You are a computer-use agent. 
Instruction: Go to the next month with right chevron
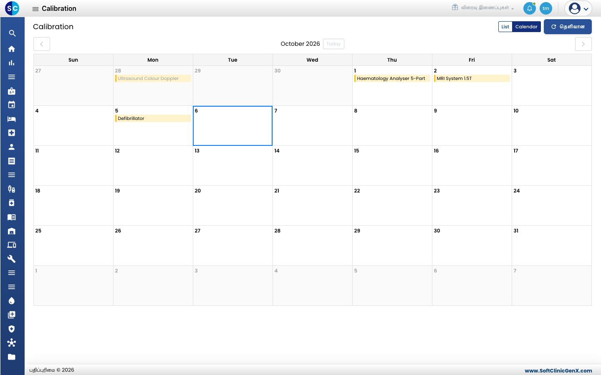pos(583,44)
